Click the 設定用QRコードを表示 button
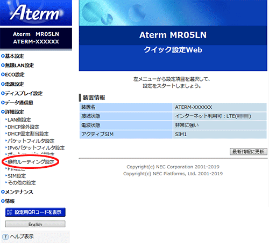Image resolution: width=269 pixels, height=245 pixels. [35, 212]
